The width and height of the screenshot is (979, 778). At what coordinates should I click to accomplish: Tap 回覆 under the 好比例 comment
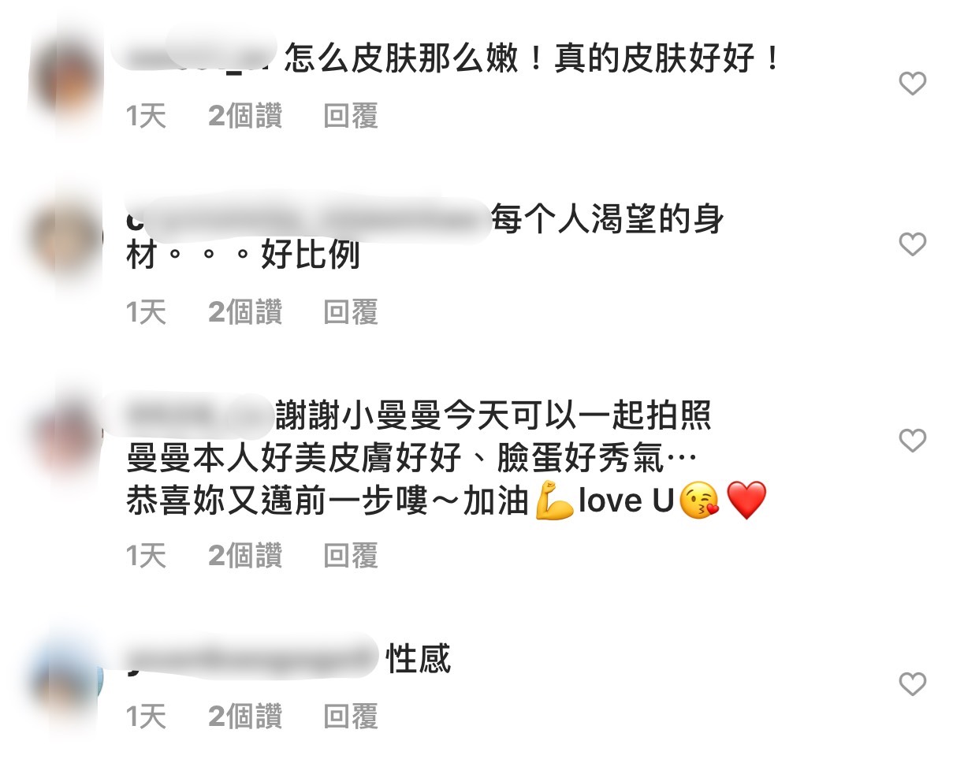pos(351,312)
